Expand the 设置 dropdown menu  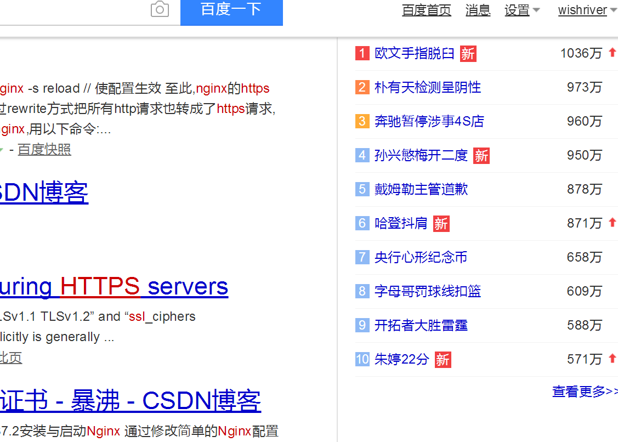(522, 10)
